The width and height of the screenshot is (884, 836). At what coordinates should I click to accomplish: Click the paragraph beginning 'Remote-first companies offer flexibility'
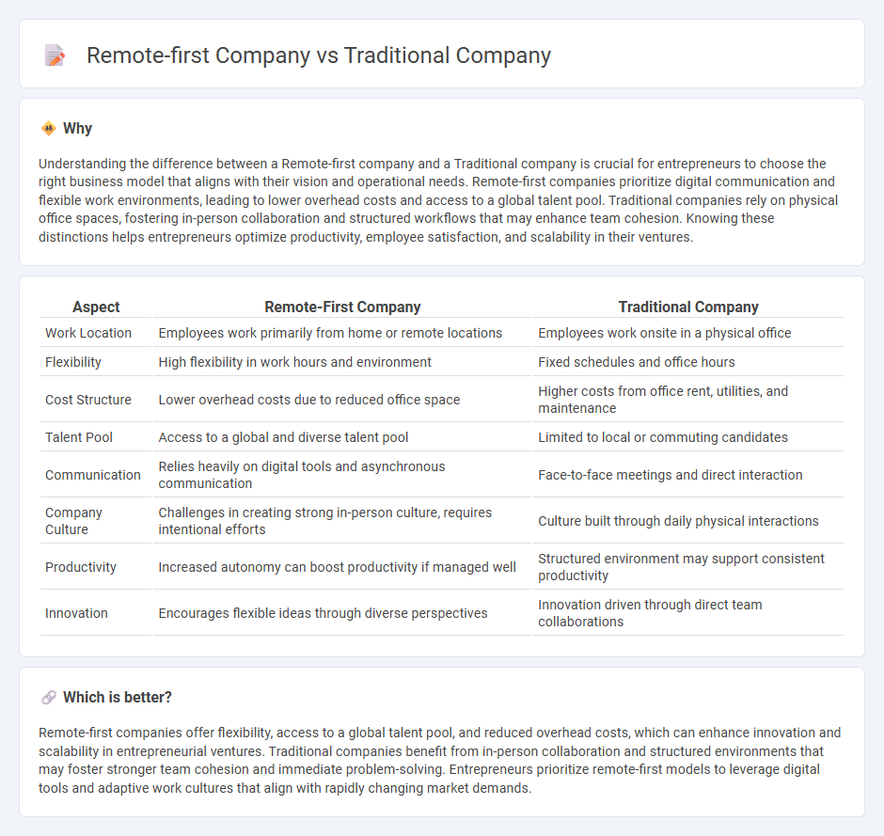pyautogui.click(x=440, y=760)
